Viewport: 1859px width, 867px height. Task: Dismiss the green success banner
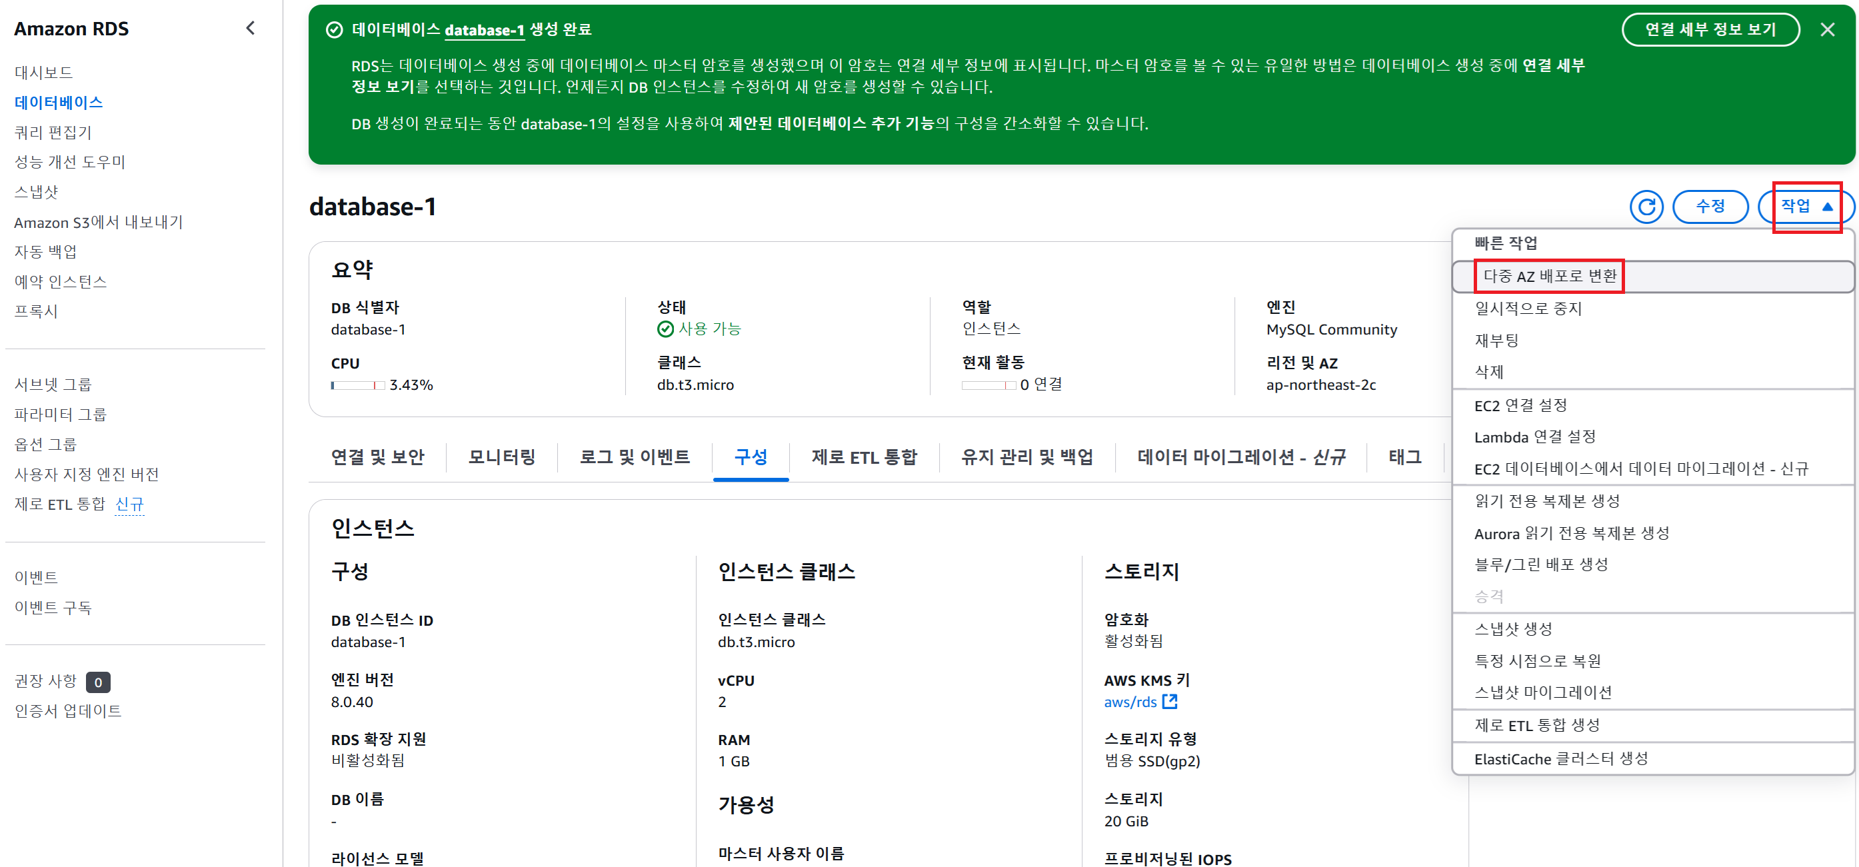pyautogui.click(x=1826, y=29)
